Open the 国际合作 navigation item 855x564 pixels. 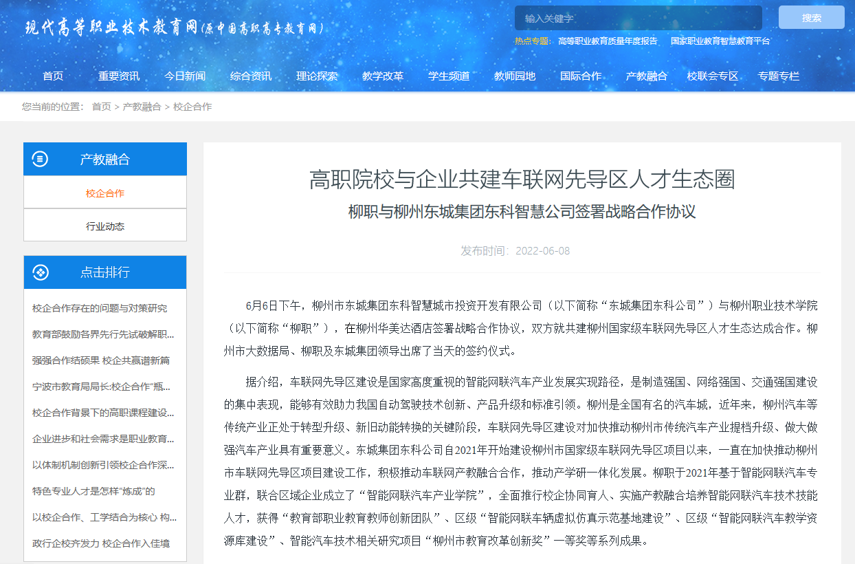pos(581,76)
